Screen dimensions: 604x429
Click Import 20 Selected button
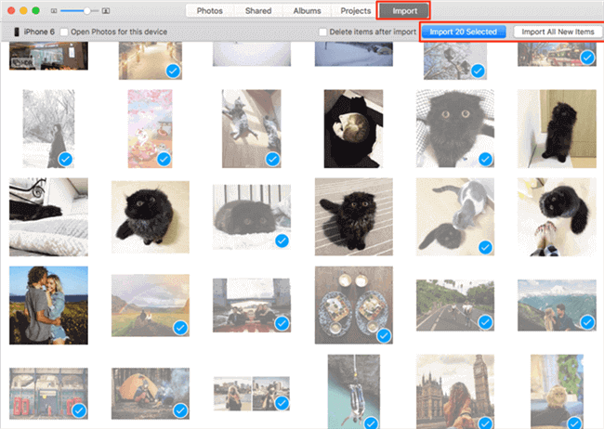point(464,32)
